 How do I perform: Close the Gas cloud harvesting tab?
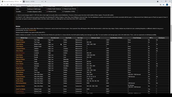pyautogui.click(x=21, y=2)
